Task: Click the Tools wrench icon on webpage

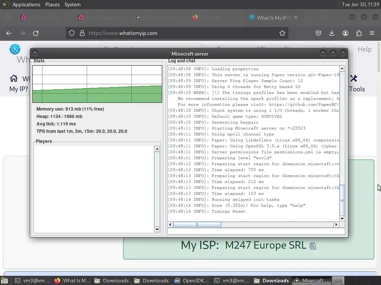Action: (x=353, y=78)
